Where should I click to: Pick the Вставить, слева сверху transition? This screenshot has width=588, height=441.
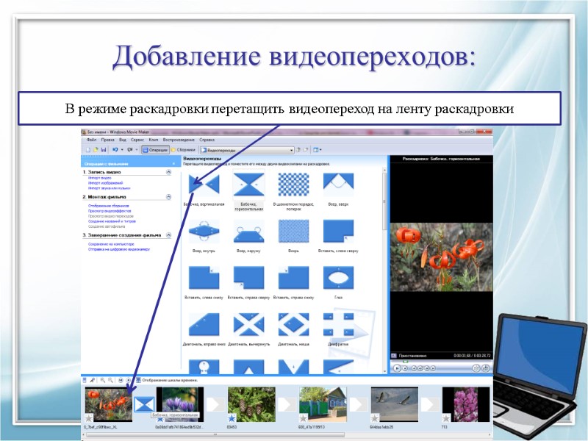click(x=338, y=231)
